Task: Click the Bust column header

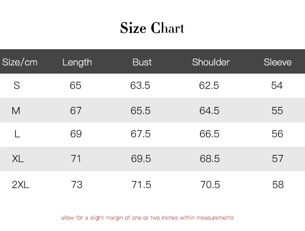Action: tap(142, 62)
